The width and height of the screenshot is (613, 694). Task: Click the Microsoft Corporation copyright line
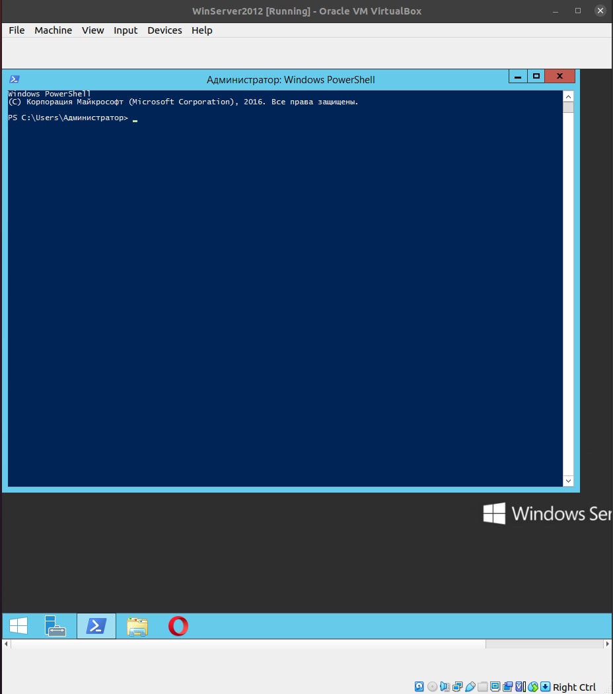point(183,102)
